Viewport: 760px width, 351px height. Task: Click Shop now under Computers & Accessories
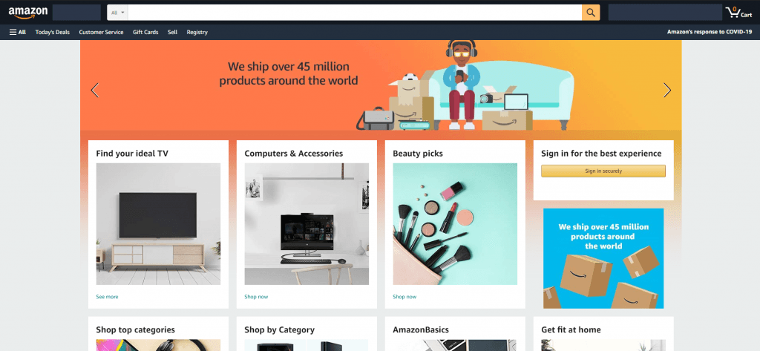click(256, 297)
